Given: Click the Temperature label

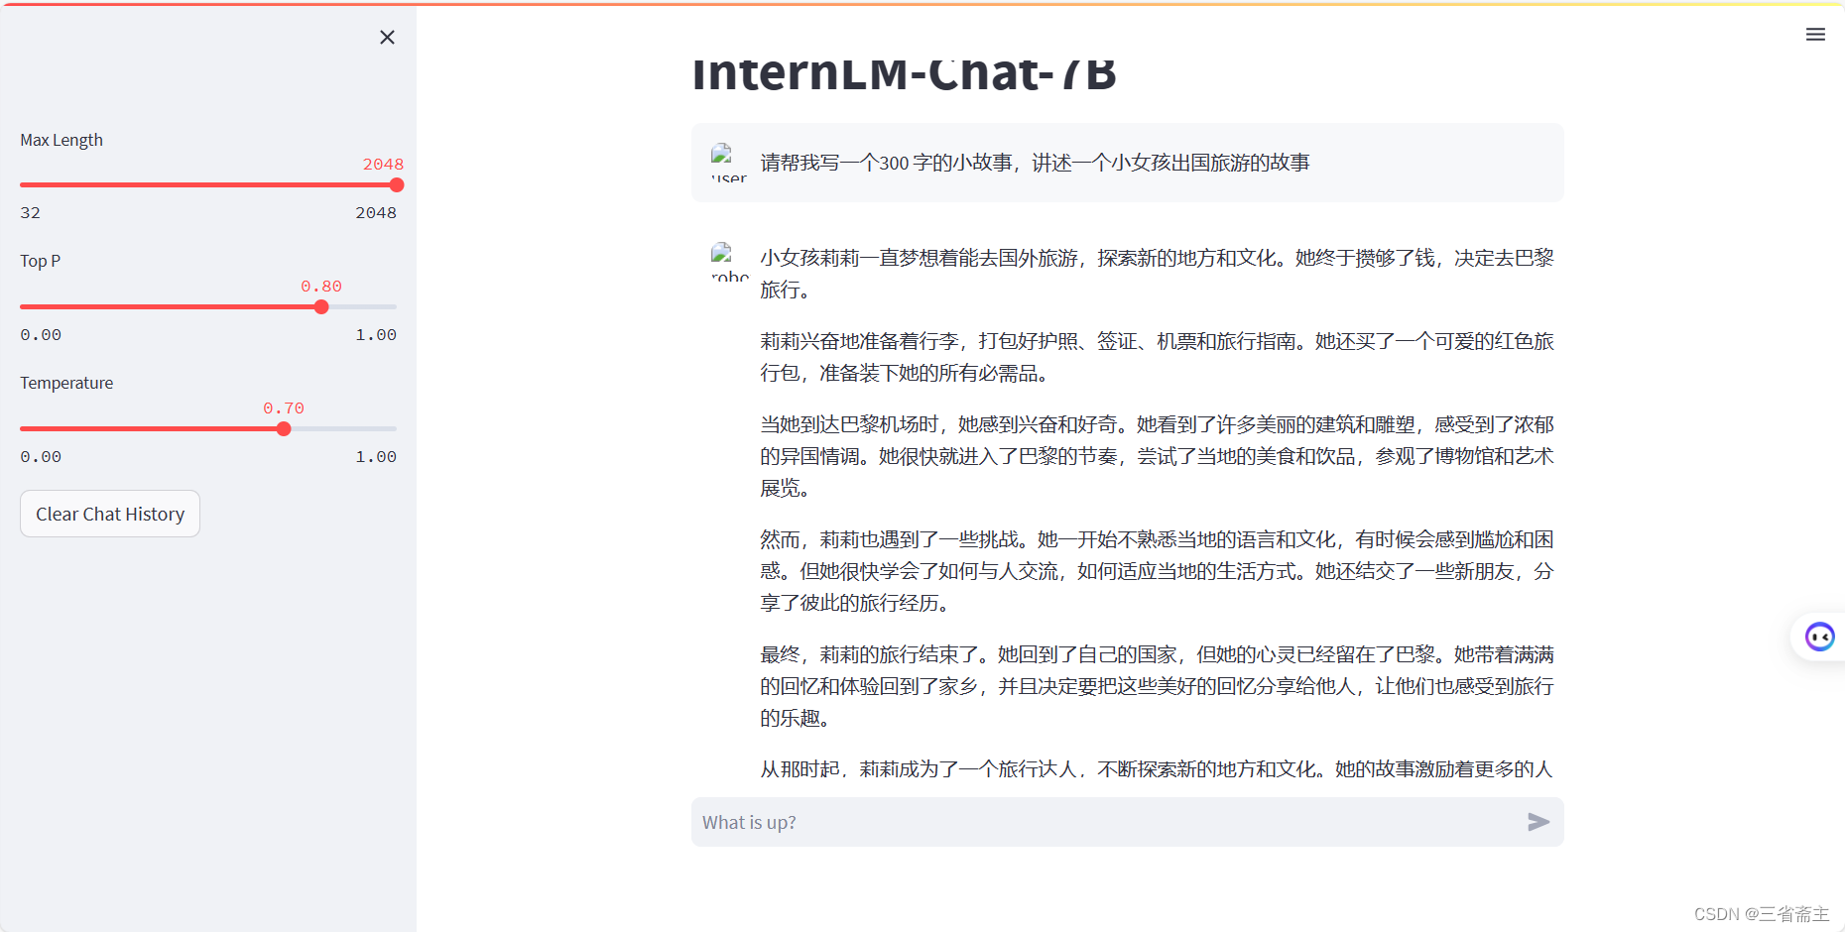Looking at the screenshot, I should click(x=66, y=383).
